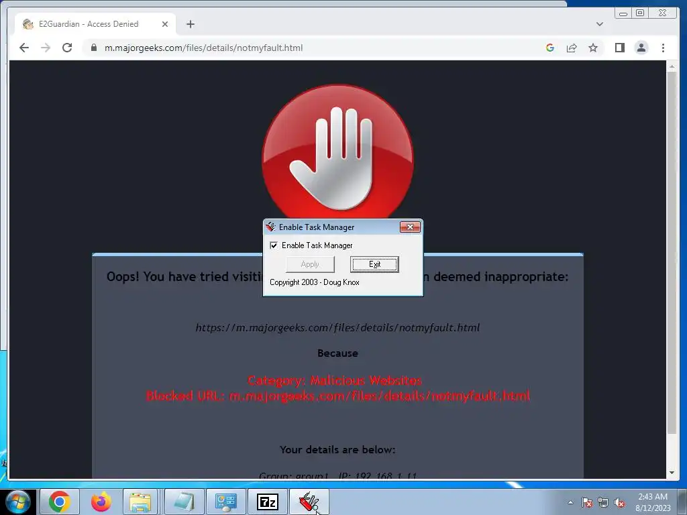Open Windows Start menu

[x=18, y=502]
